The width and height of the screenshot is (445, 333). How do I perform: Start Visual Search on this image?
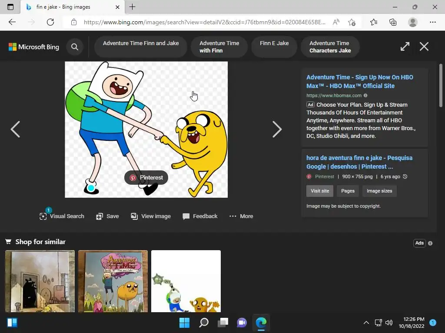tap(62, 216)
